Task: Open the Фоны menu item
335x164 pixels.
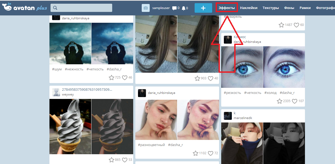Action: click(x=289, y=8)
